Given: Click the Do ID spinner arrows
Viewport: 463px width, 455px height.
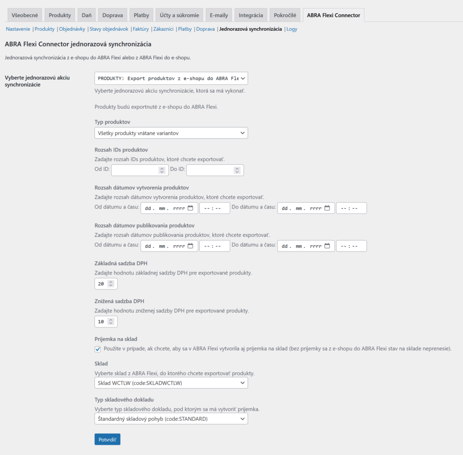Looking at the screenshot, I should click(237, 170).
